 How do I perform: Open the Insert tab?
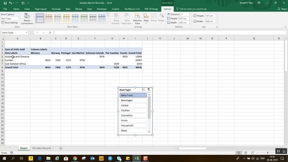click(27, 9)
